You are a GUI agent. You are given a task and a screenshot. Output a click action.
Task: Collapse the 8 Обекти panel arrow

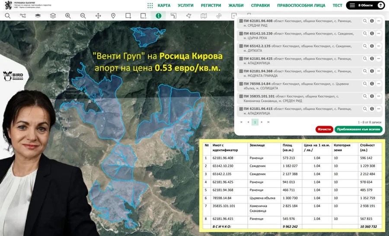[380, 6]
